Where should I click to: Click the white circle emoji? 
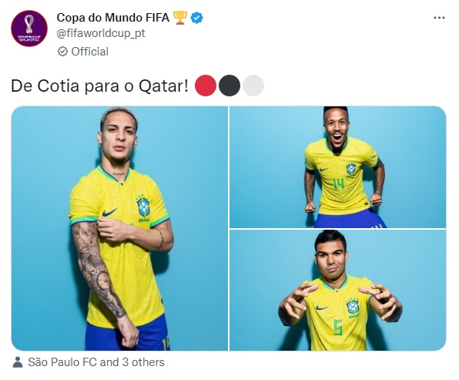pyautogui.click(x=253, y=86)
